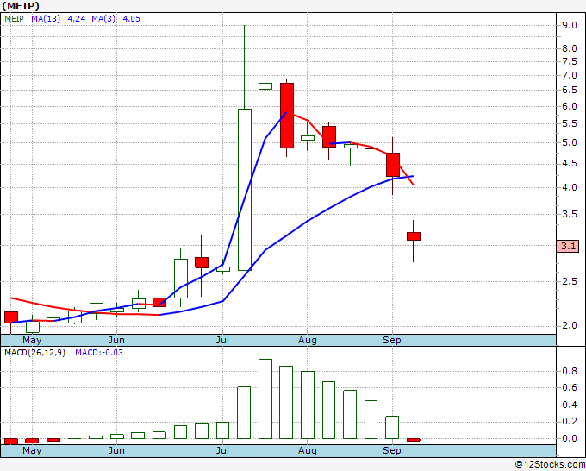
Task: Click Jun on the price chart axis
Action: pyautogui.click(x=116, y=340)
